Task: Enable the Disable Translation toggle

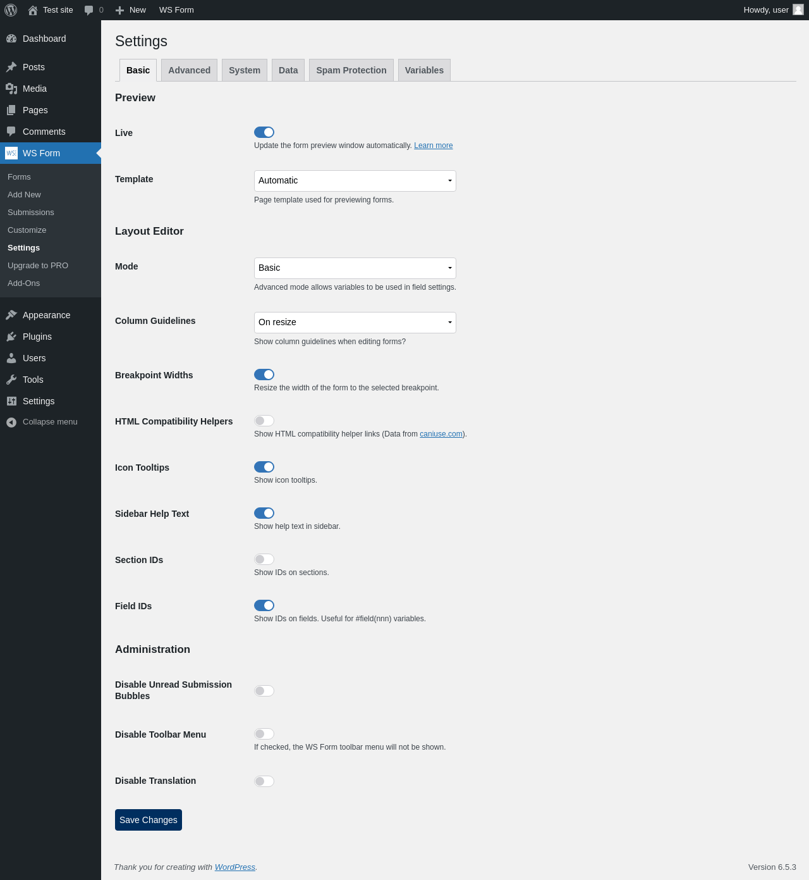Action: [x=264, y=781]
